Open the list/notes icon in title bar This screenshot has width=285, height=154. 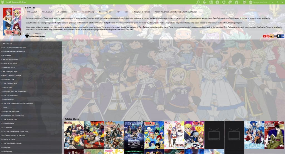(x=211, y=2)
